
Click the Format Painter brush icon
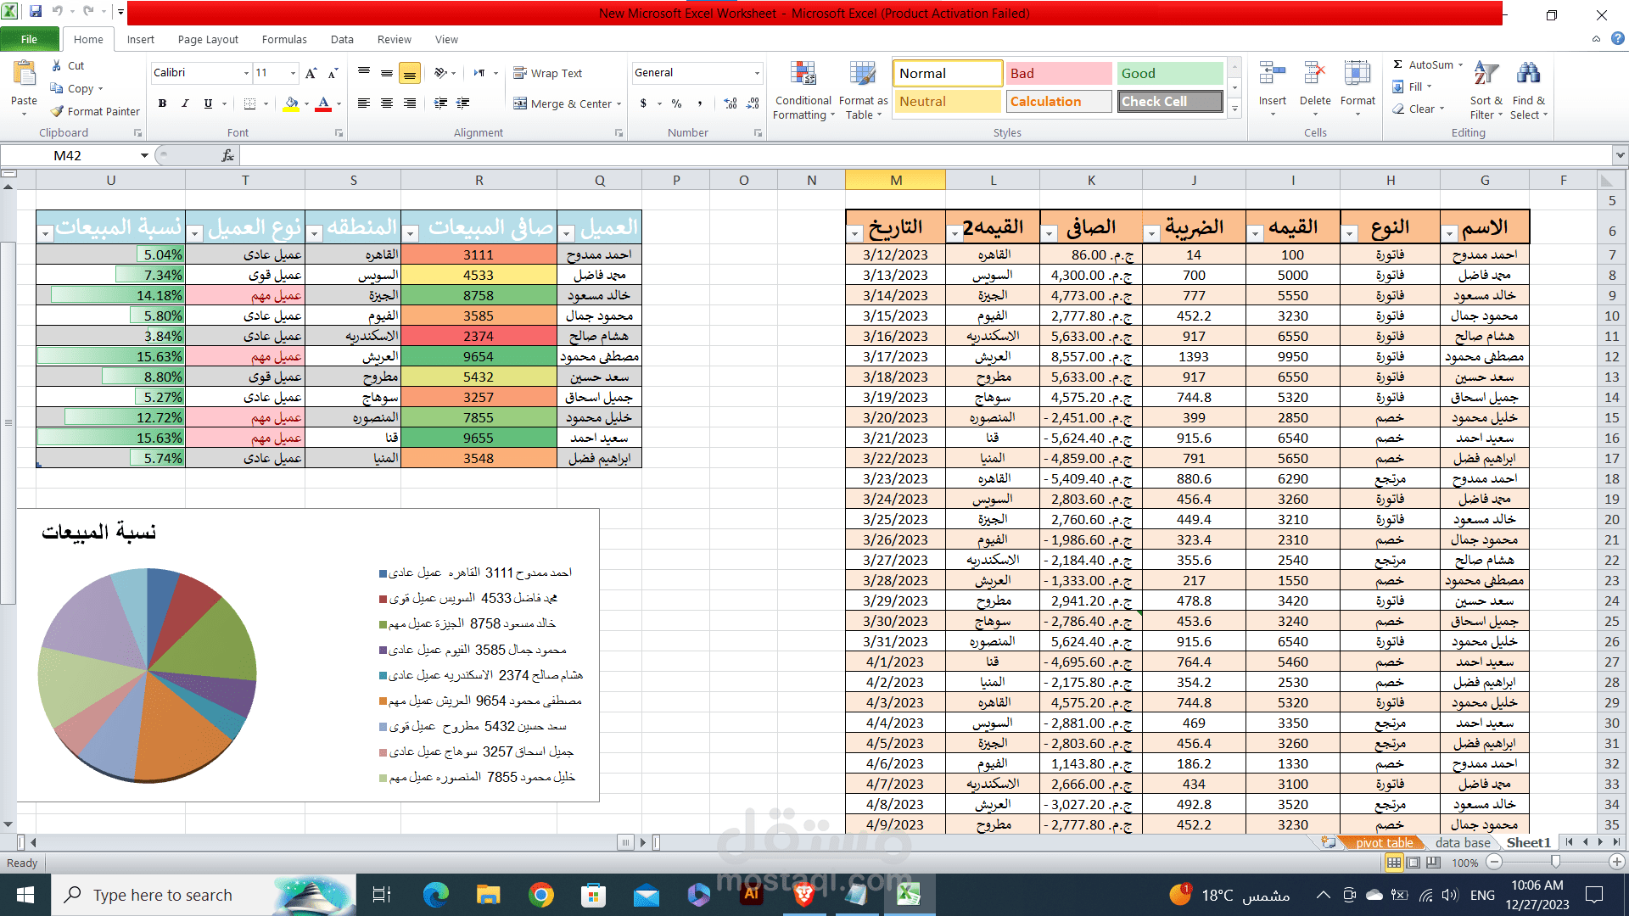pos(57,111)
